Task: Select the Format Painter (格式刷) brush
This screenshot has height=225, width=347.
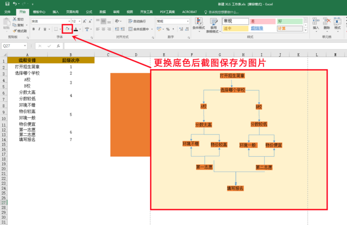Action: click(x=15, y=31)
